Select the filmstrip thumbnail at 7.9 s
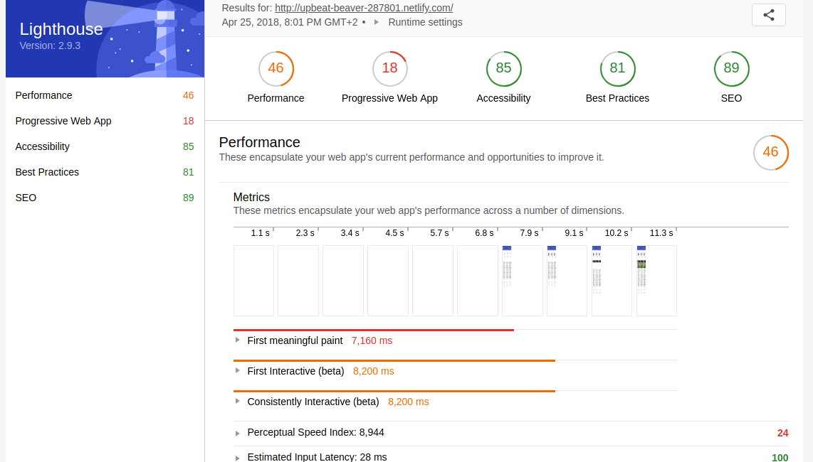This screenshot has width=813, height=462. click(x=523, y=281)
